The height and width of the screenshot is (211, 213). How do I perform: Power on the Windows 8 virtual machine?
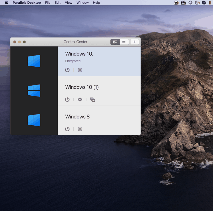[67, 129]
